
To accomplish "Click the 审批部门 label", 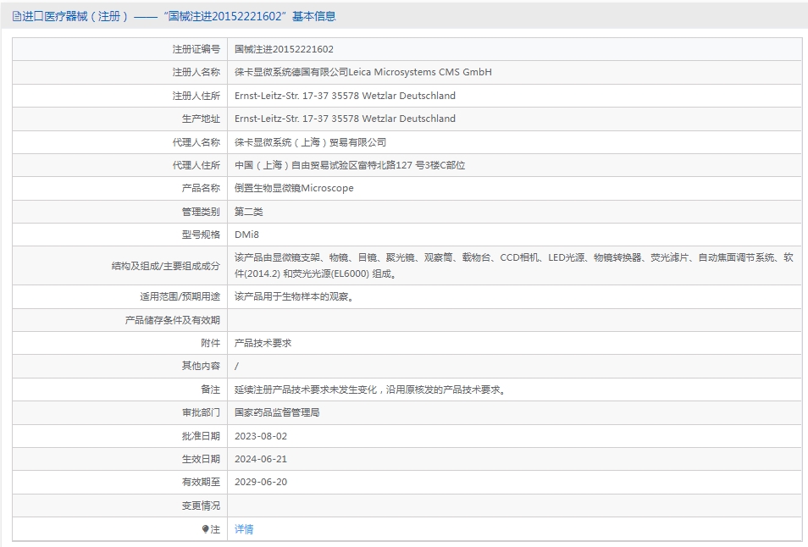I will coord(201,412).
